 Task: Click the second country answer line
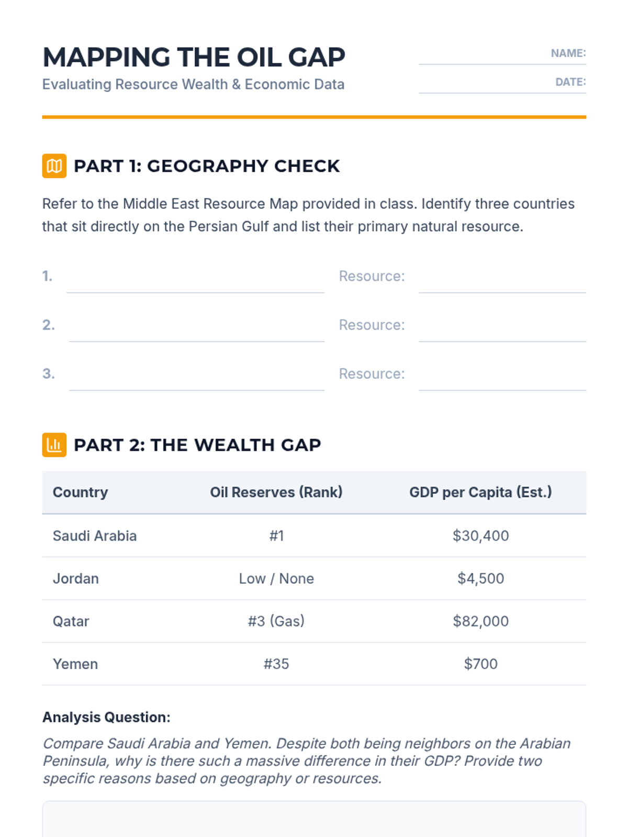(x=197, y=325)
